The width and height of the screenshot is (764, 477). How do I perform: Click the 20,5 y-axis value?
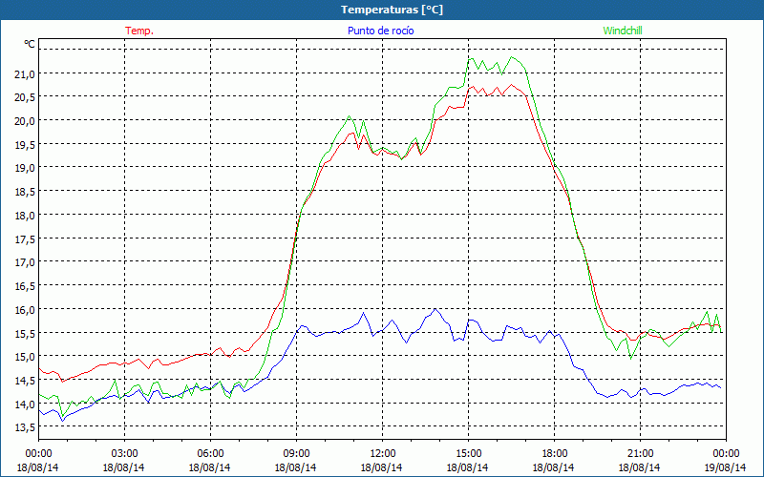coord(26,97)
